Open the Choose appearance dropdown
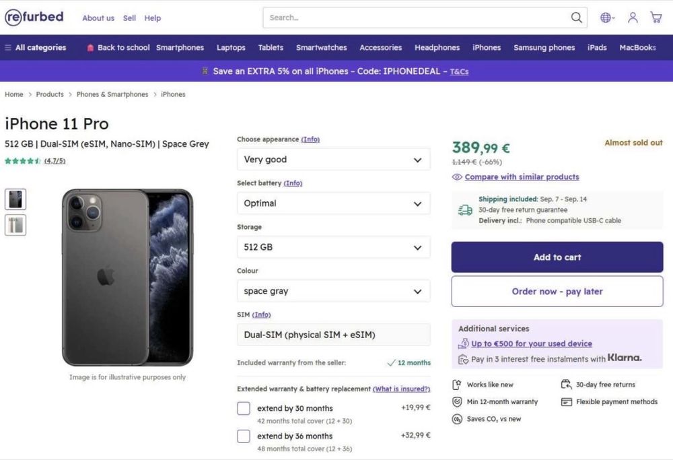 click(334, 160)
